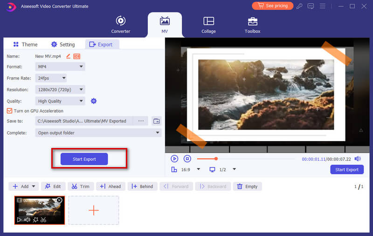
Task: Click audio icon on clip thumbnail
Action: point(27,220)
